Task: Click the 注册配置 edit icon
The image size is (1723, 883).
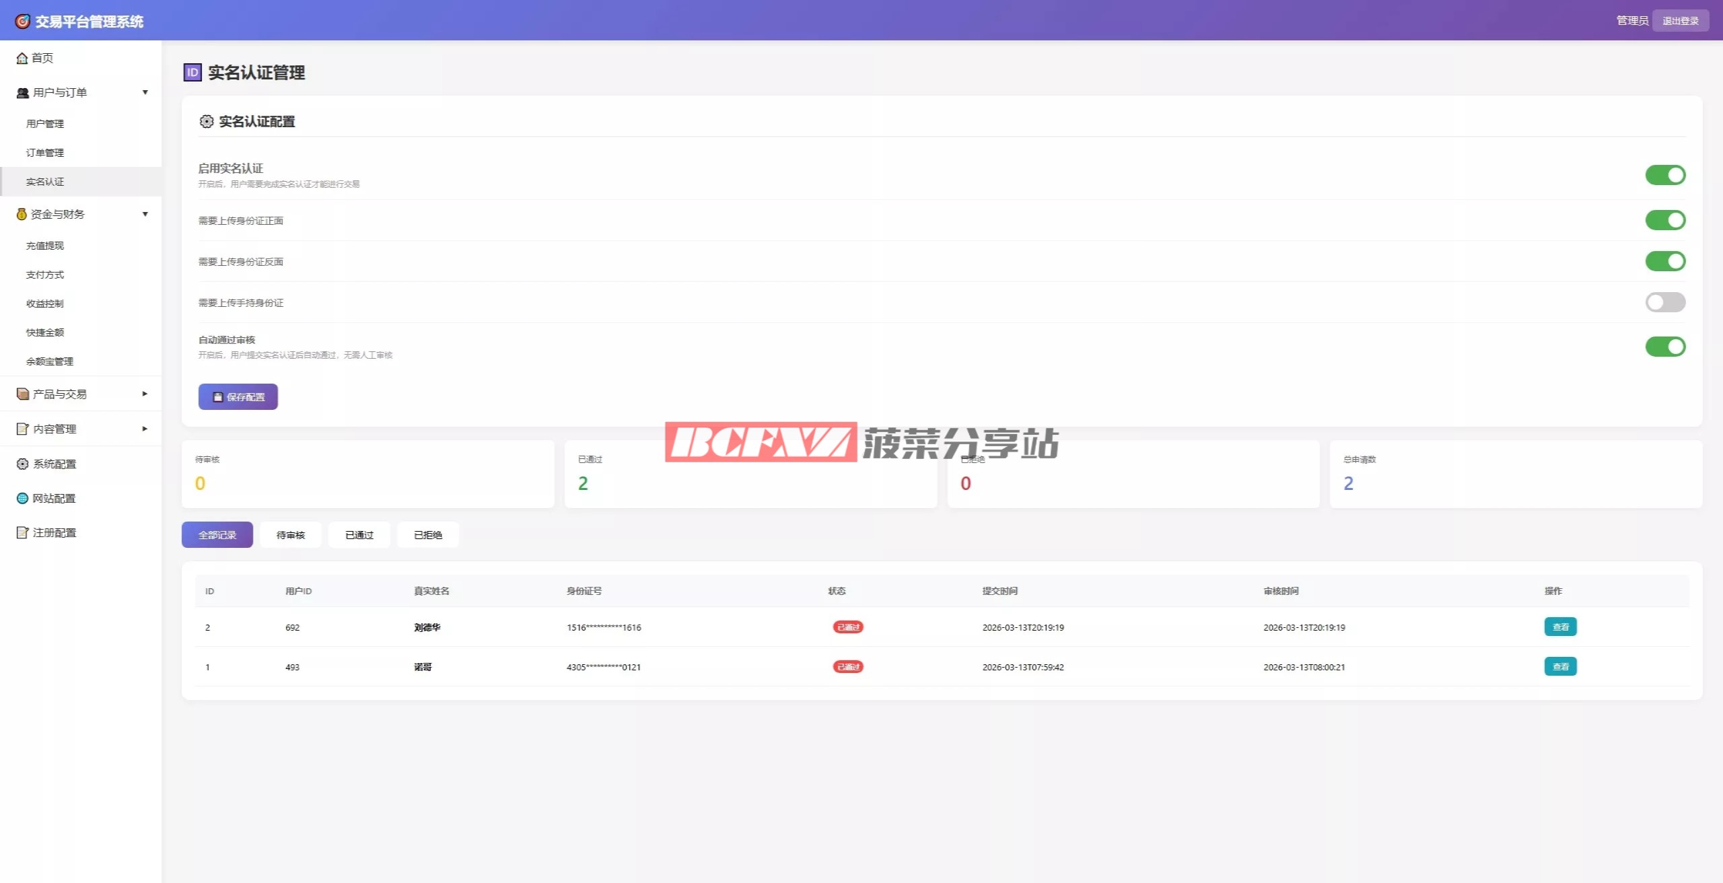Action: [22, 532]
